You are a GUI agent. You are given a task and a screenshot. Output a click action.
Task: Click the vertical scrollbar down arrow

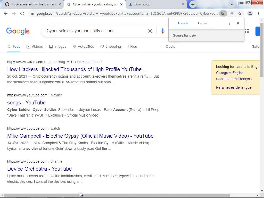(262, 191)
